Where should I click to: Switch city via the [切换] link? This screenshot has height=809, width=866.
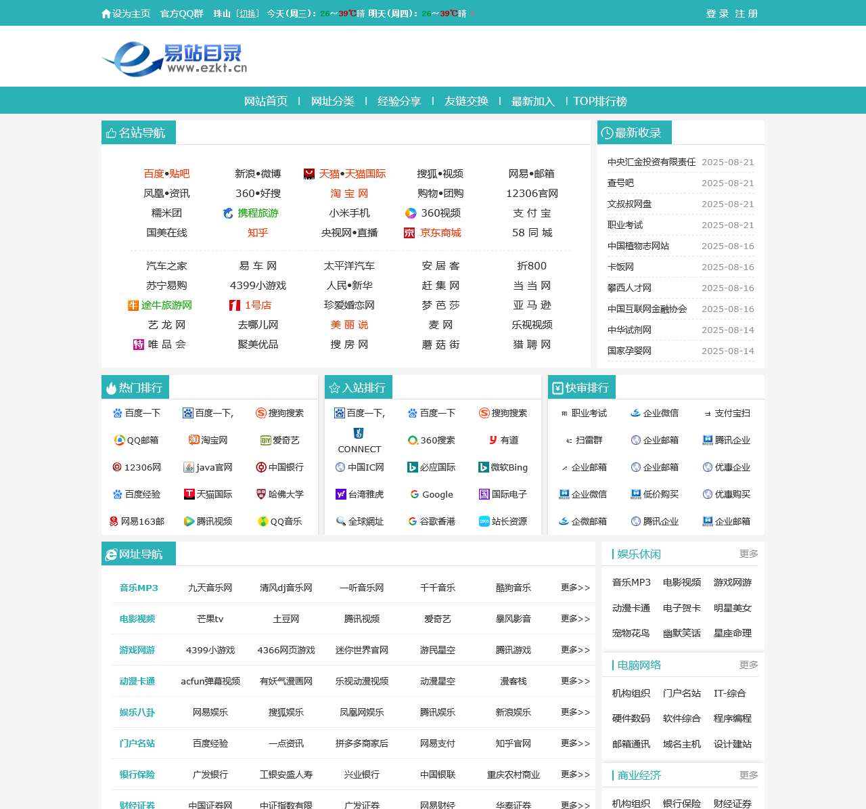coord(248,14)
